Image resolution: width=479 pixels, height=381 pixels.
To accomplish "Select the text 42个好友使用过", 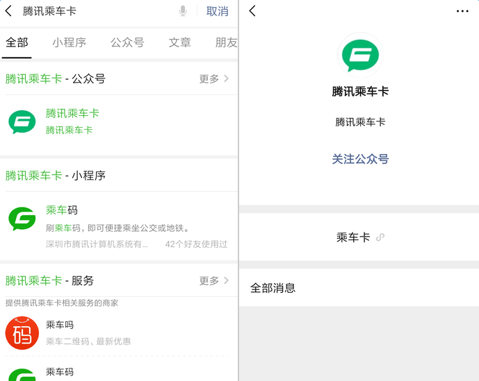I will click(x=197, y=244).
